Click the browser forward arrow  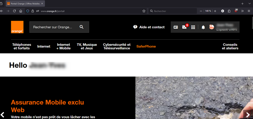click(x=8, y=11)
